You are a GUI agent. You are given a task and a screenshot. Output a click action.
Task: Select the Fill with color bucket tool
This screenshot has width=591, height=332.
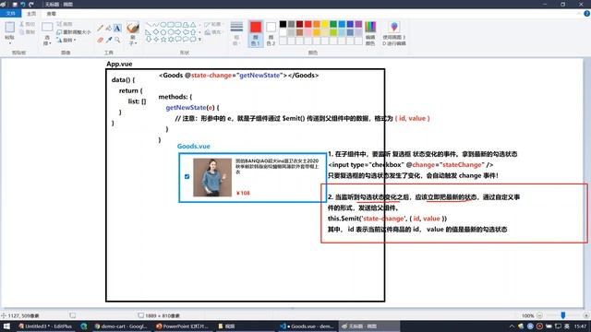(109, 28)
